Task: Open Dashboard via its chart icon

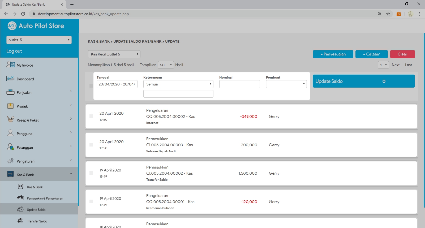Action: tap(10, 79)
